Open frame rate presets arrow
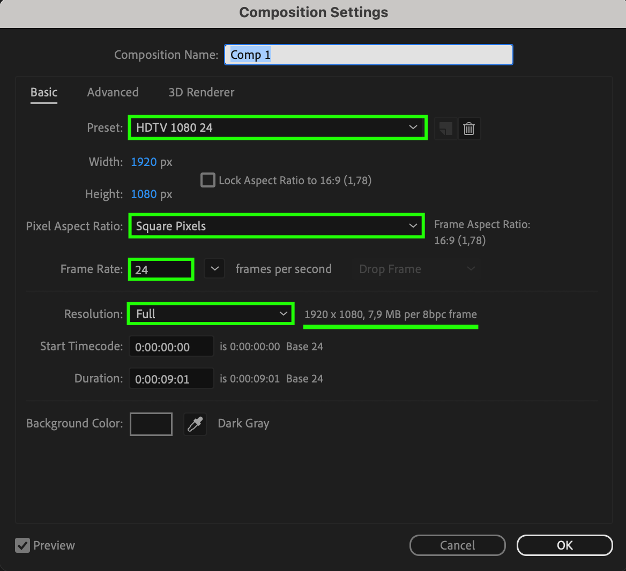This screenshot has height=571, width=626. click(214, 269)
